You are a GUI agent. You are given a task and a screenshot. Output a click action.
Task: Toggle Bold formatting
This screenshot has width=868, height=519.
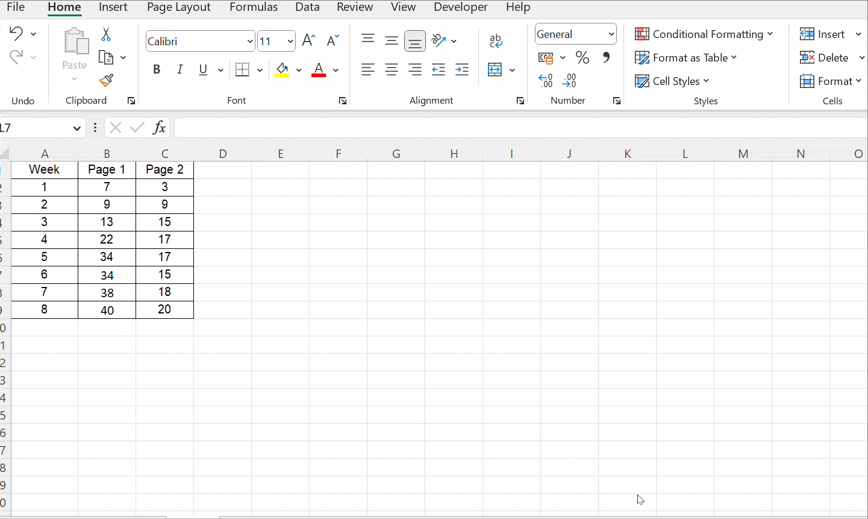(x=157, y=69)
